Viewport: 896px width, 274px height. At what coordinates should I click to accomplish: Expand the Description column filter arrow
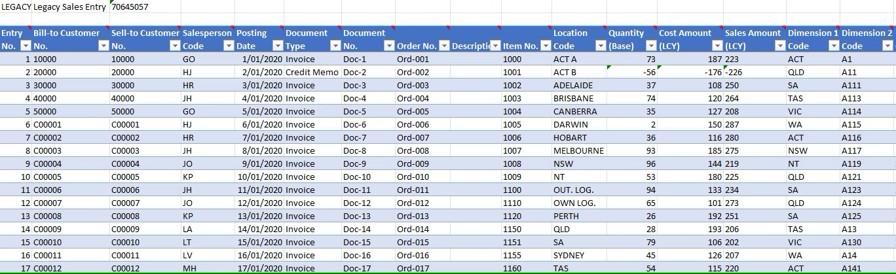point(496,46)
